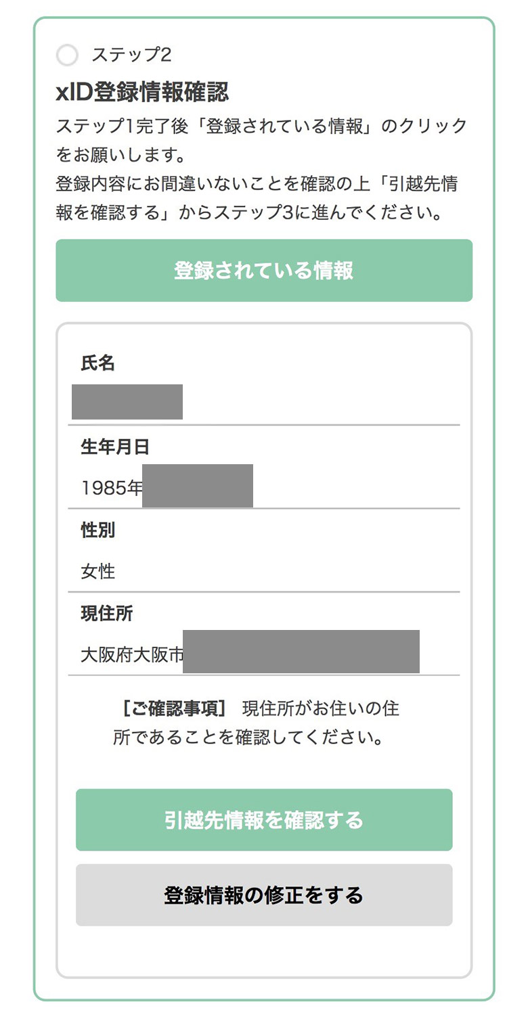Click 登録情報の修正をする button
Image resolution: width=528 pixels, height=1015 pixels.
click(x=264, y=895)
